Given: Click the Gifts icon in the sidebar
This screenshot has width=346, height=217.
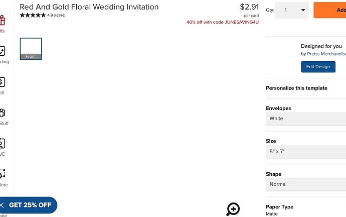Looking at the screenshot, I should (3, 20).
